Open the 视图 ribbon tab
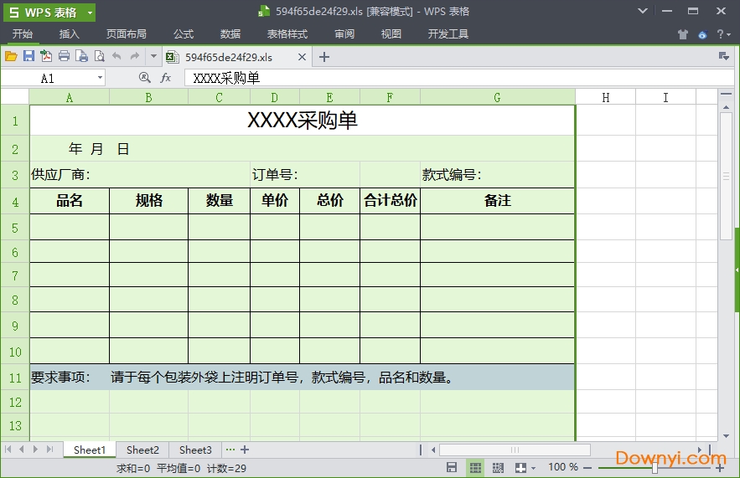The height and width of the screenshot is (478, 740). [x=391, y=34]
